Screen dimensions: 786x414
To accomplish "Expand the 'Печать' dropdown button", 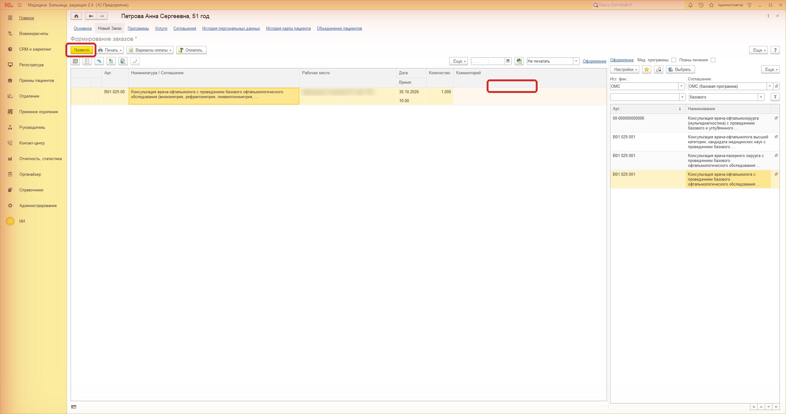I will tap(110, 50).
